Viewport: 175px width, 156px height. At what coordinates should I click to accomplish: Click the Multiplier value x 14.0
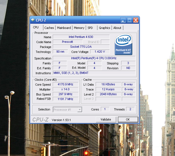(65, 89)
